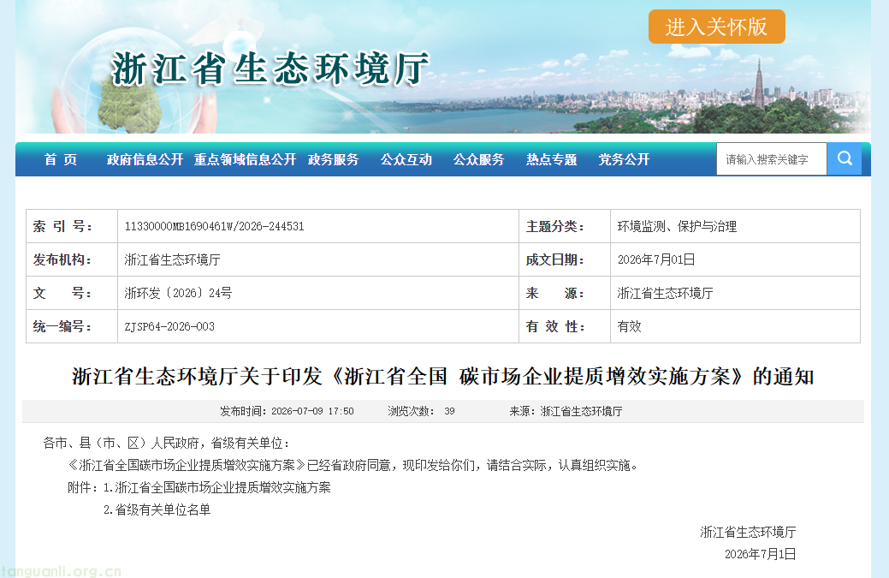The height and width of the screenshot is (578, 889).
Task: Go to 政务服务 section
Action: point(334,160)
